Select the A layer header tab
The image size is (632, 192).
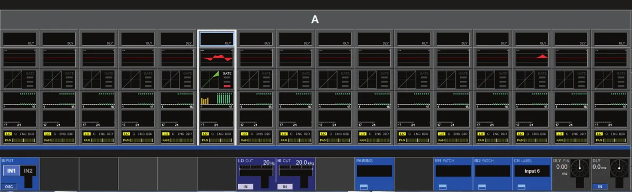click(x=315, y=20)
